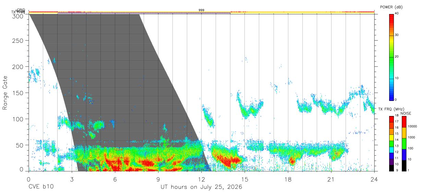The image size is (421, 194).
Task: Click the "1000" label on NOISE legend
Action: pos(411,138)
